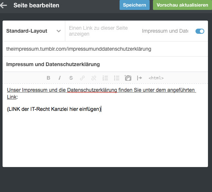Click the Speichern button

(135, 5)
